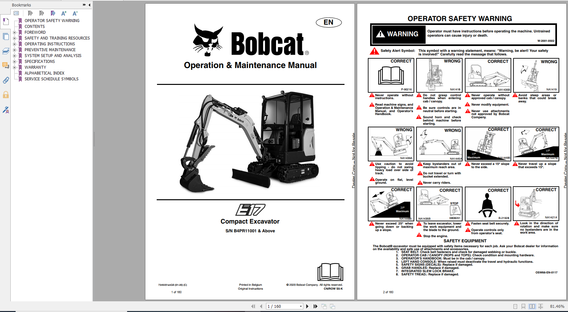Expand the SYSTEM SETUP AND ANALYSIS bookmark

[14, 56]
